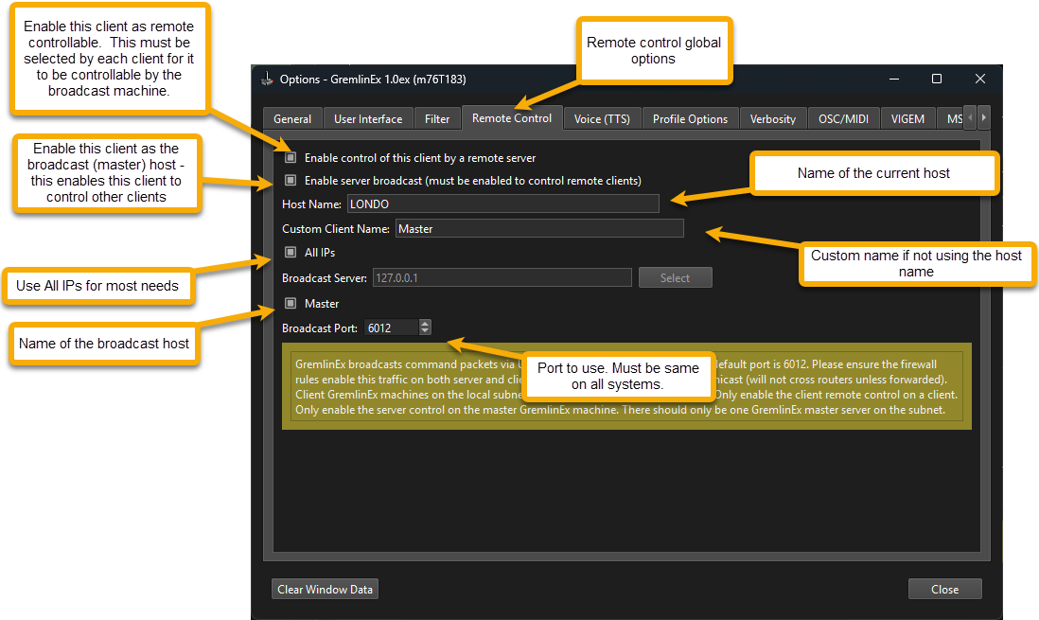Minimize the Options window

click(892, 79)
